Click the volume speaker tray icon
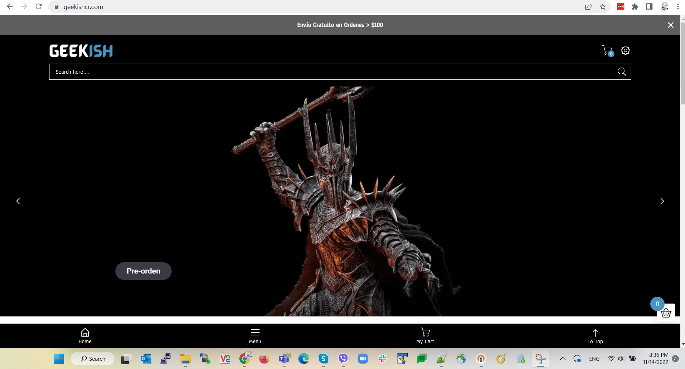The height and width of the screenshot is (369, 685). pos(621,359)
